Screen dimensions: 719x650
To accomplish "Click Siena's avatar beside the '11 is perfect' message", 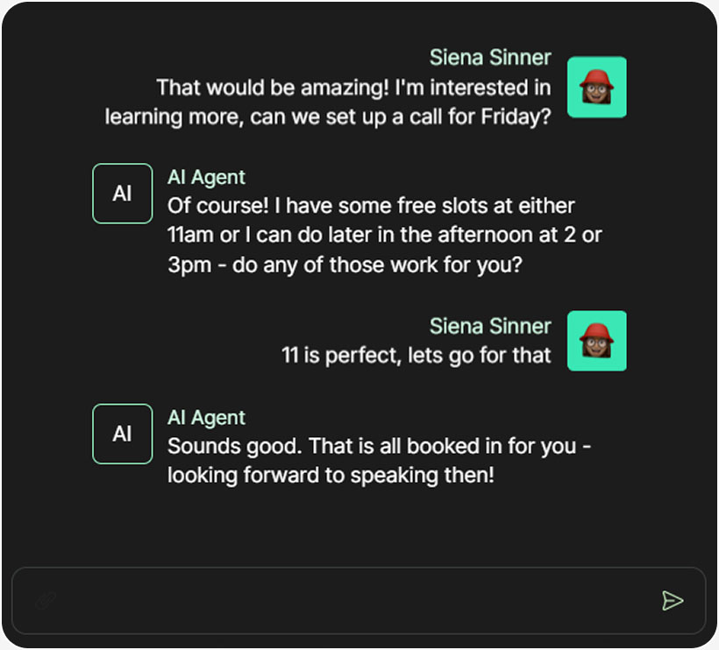I will coord(596,341).
